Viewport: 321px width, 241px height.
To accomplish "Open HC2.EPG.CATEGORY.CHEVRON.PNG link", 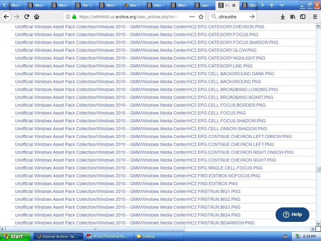I will pyautogui.click(x=139, y=27).
